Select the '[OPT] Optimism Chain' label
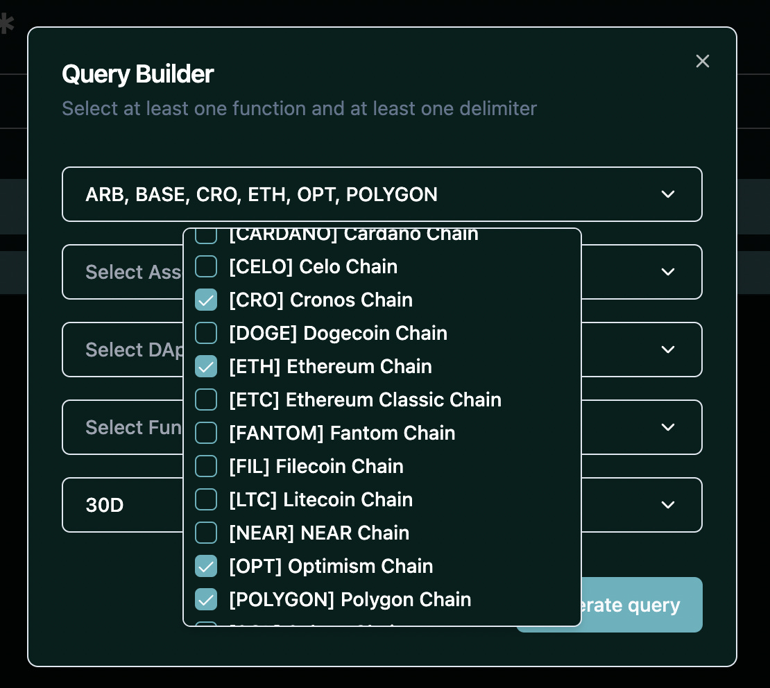The height and width of the screenshot is (688, 770). pyautogui.click(x=331, y=566)
